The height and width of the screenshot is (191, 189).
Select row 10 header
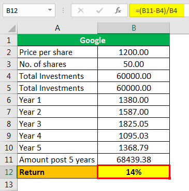click(x=9, y=147)
